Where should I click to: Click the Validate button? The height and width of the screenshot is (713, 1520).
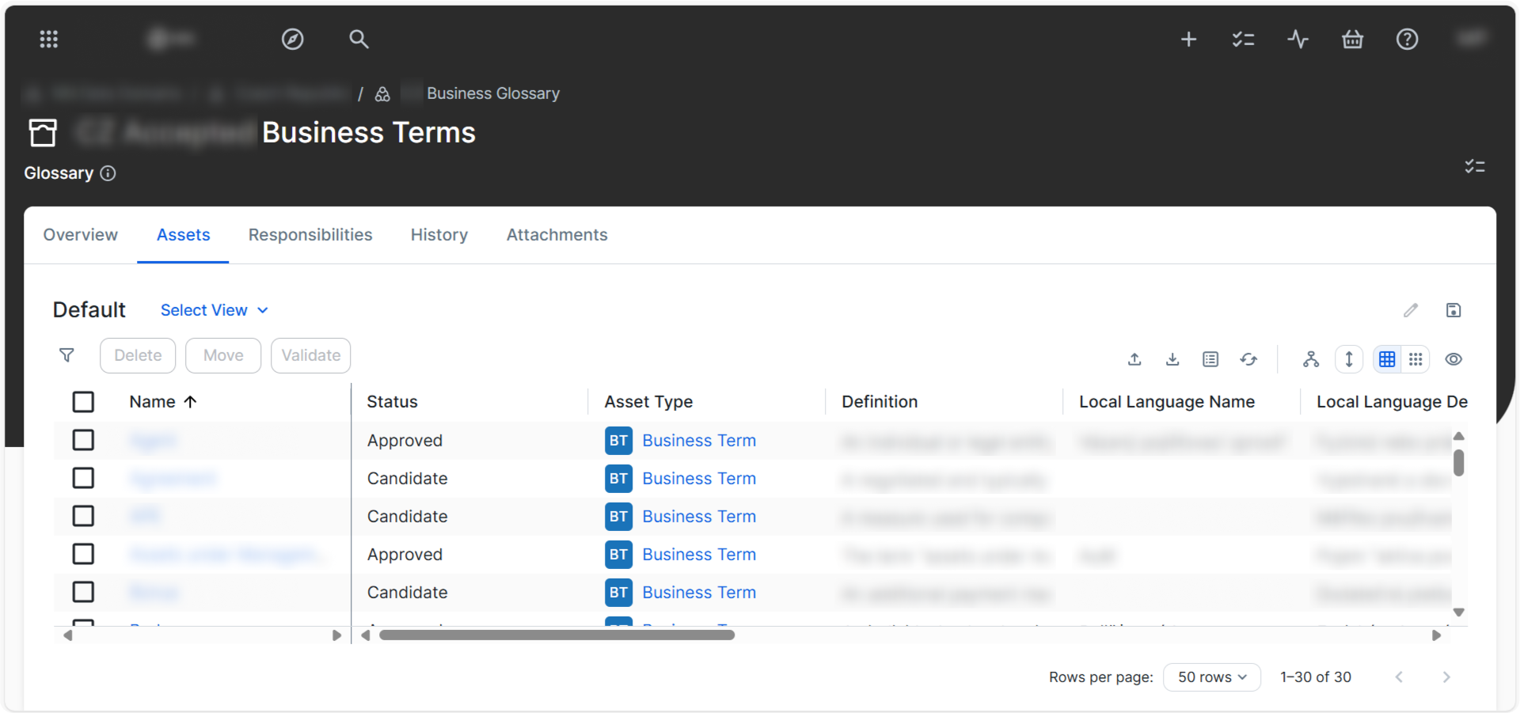(x=310, y=355)
